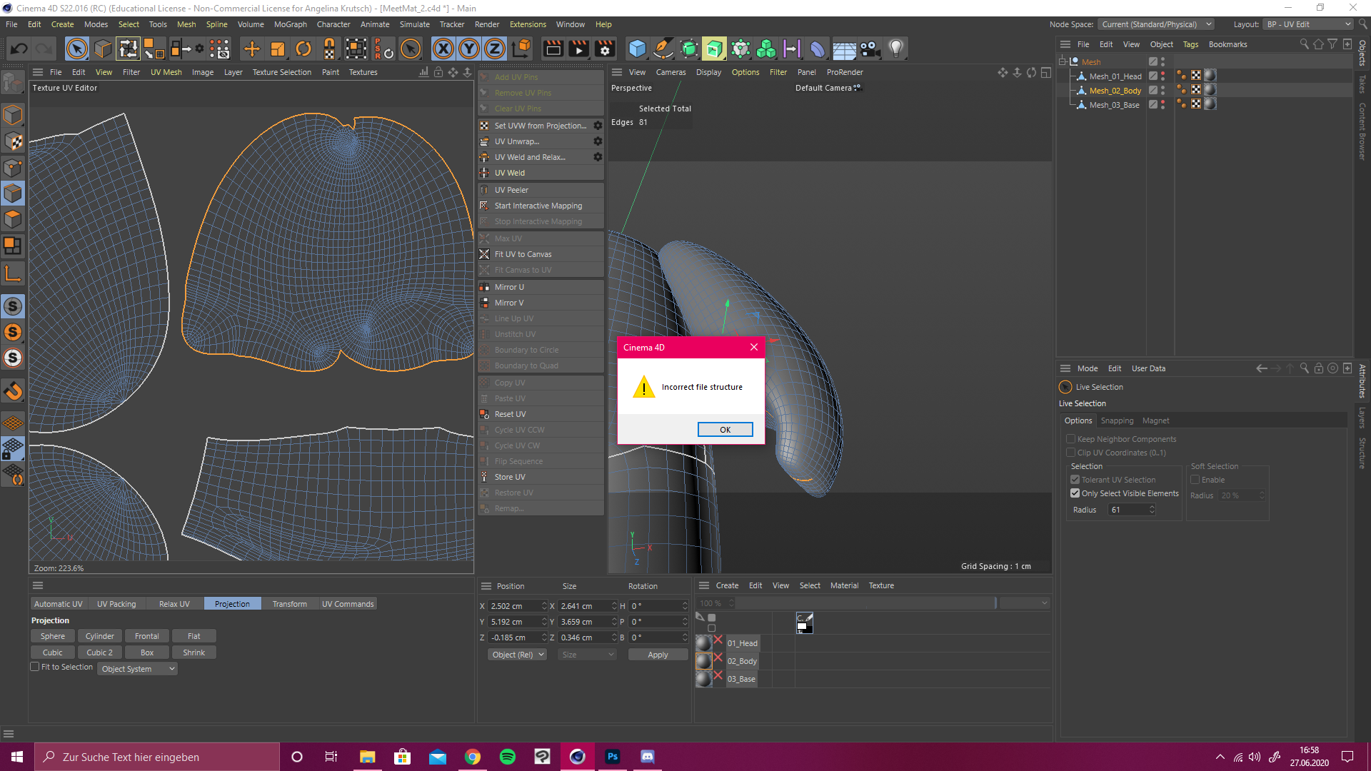
Task: Click the Windows search box
Action: [157, 757]
